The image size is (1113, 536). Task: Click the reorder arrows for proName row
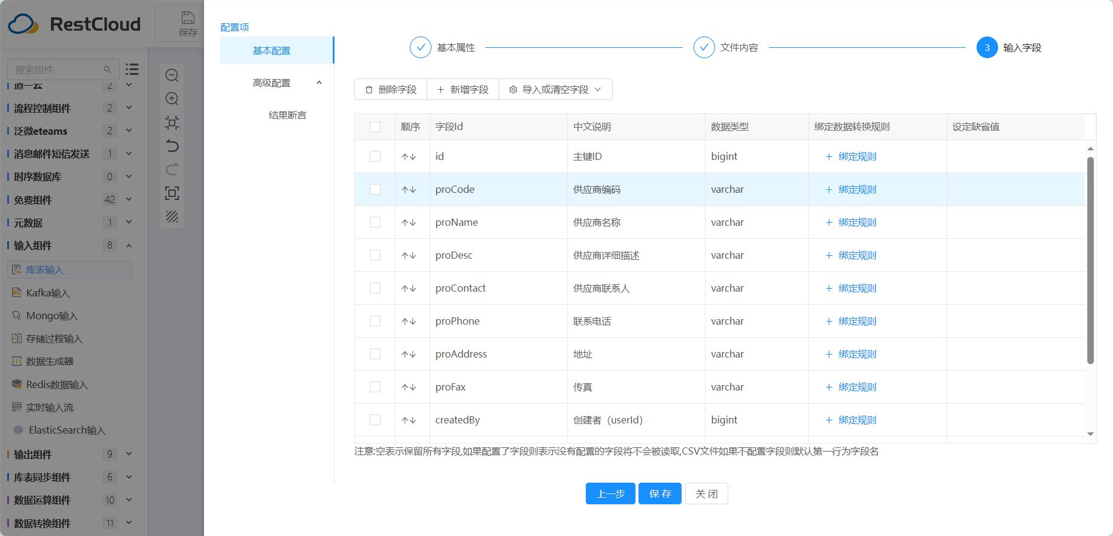pos(409,222)
